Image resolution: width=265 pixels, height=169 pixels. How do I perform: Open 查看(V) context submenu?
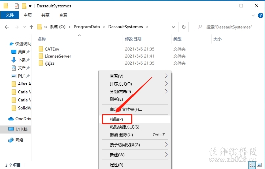(x=135, y=76)
